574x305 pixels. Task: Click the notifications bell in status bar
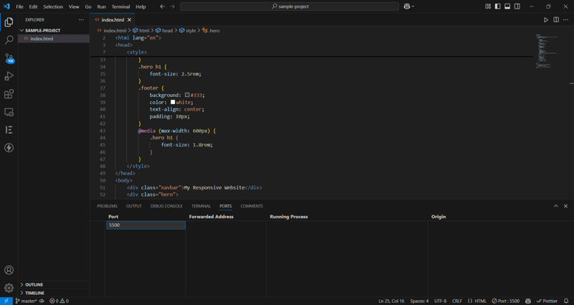[566, 301]
